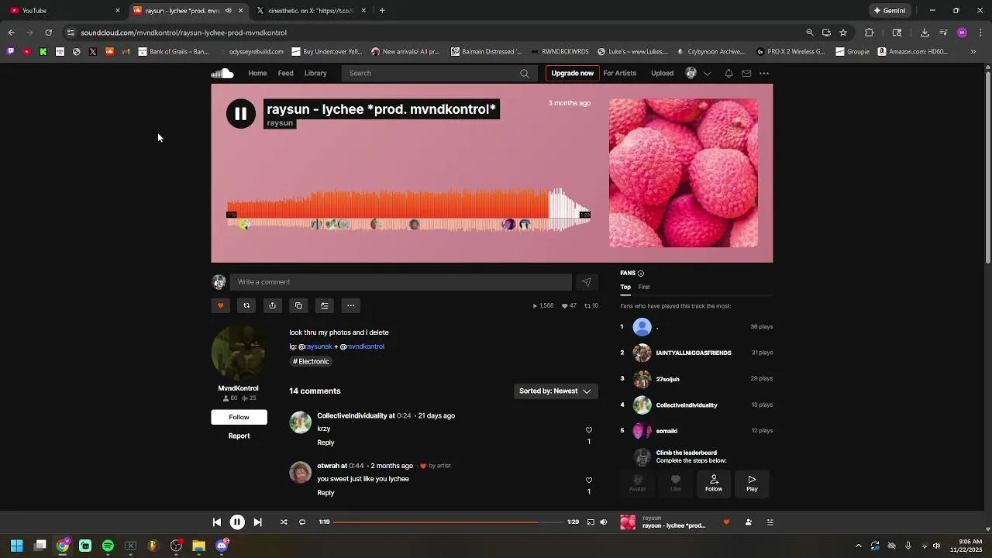Pause the track with the large hero pause button
Viewport: 992px width, 558px height.
click(241, 114)
